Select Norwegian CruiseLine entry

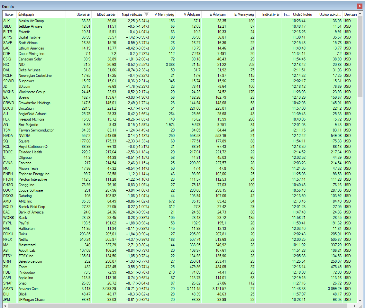tap(35, 76)
